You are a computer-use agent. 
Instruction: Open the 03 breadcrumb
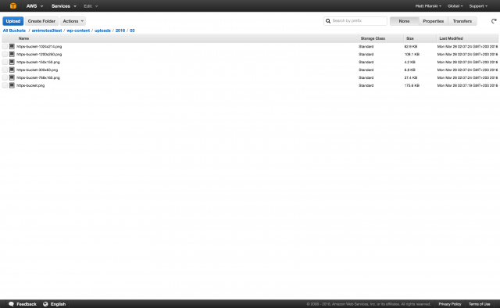tap(132, 30)
